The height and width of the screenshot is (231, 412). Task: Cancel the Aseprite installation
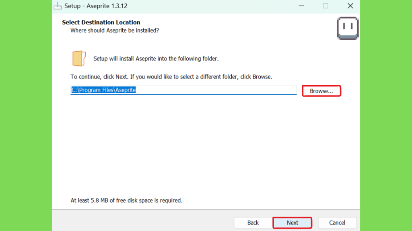(x=337, y=223)
